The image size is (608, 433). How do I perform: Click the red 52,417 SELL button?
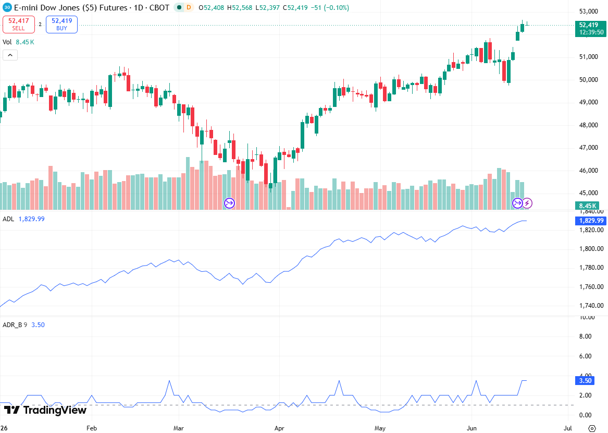pos(19,24)
